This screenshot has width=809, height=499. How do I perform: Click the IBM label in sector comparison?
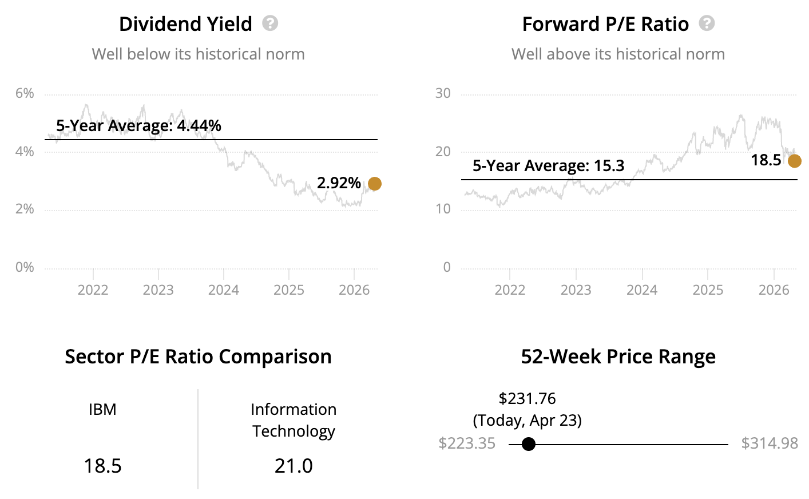tap(102, 410)
